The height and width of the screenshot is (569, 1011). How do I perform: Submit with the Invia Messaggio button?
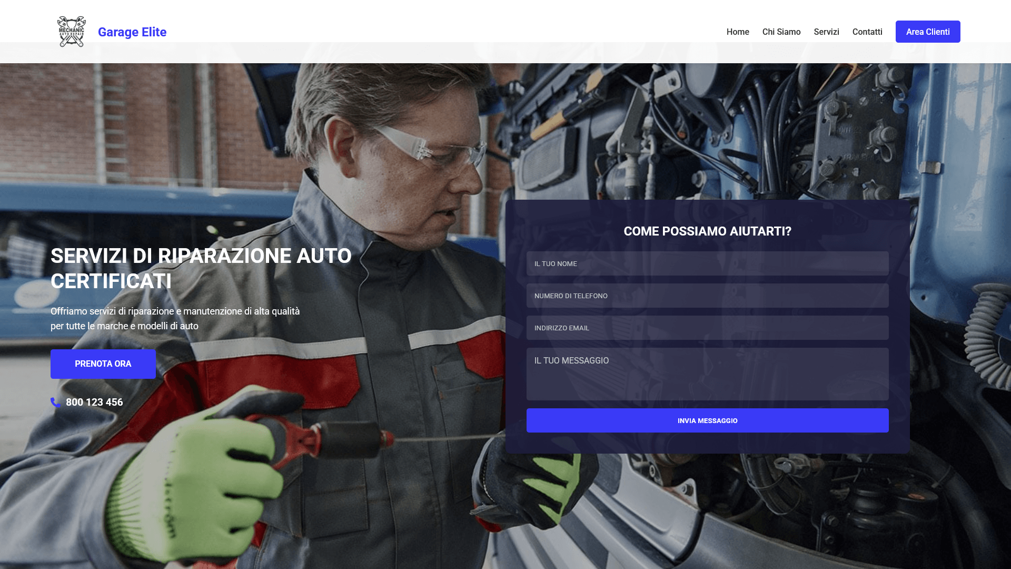point(708,420)
